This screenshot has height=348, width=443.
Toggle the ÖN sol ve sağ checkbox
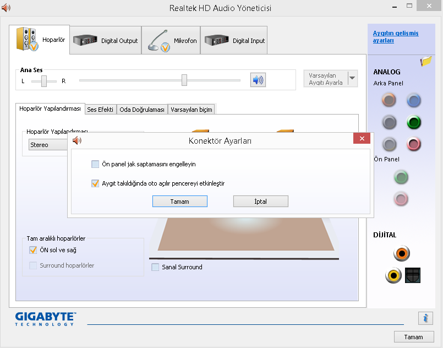click(x=33, y=250)
